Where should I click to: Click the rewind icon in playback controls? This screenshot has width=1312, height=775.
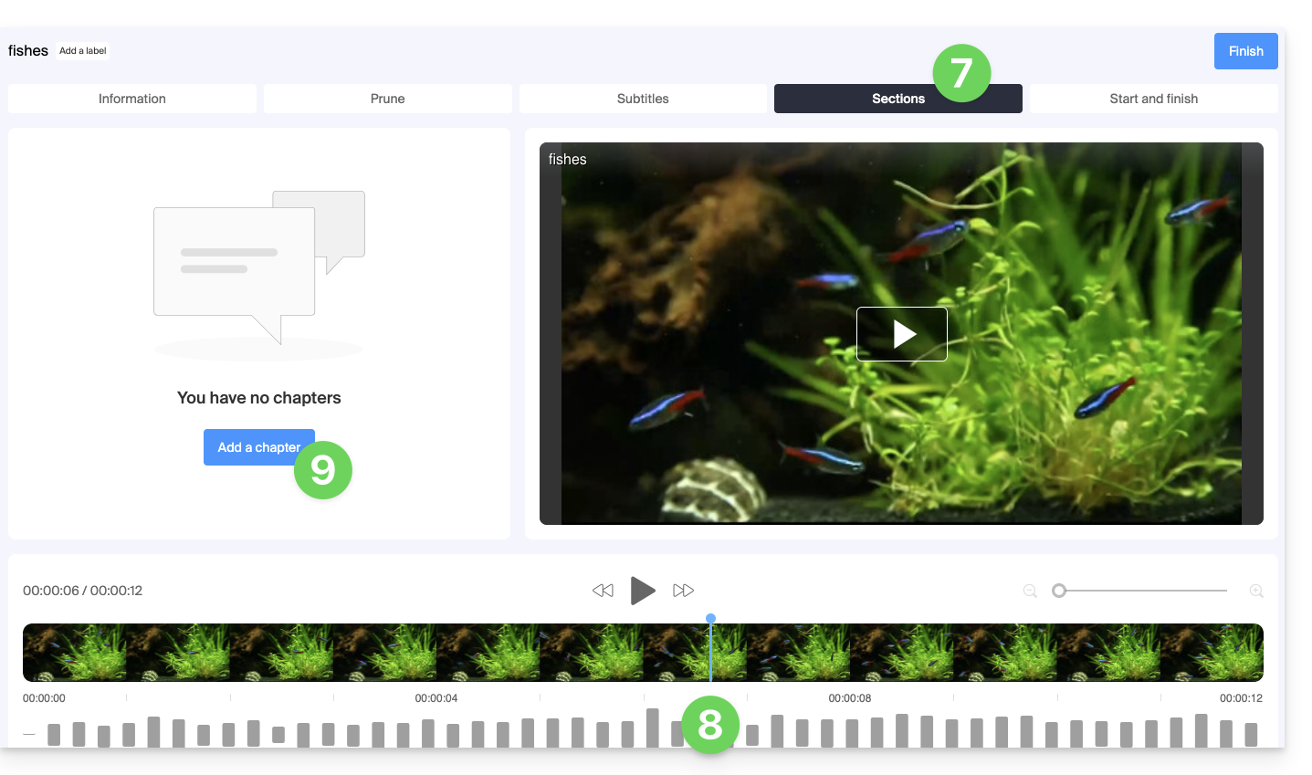tap(603, 591)
